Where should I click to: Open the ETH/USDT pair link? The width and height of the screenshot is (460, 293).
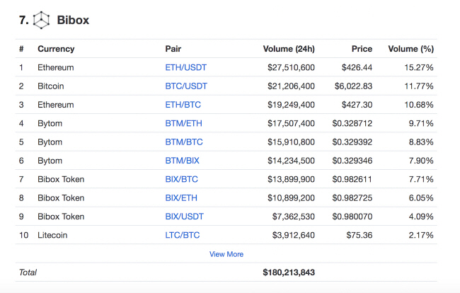tap(185, 67)
